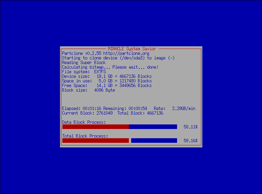Click the 58.11% data block percentage
This screenshot has height=194, width=262.
pyautogui.click(x=190, y=127)
